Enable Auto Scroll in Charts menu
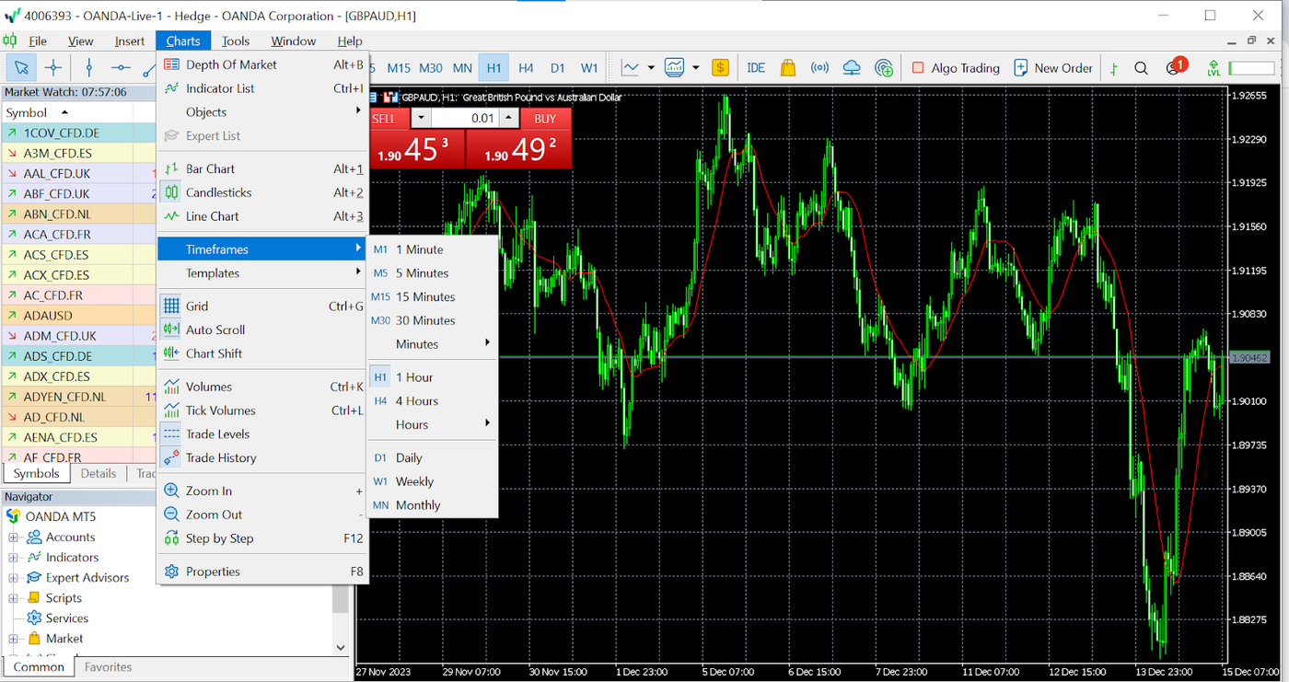1289x682 pixels. (215, 329)
